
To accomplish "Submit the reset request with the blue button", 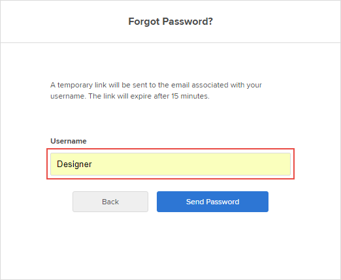I will pos(212,202).
